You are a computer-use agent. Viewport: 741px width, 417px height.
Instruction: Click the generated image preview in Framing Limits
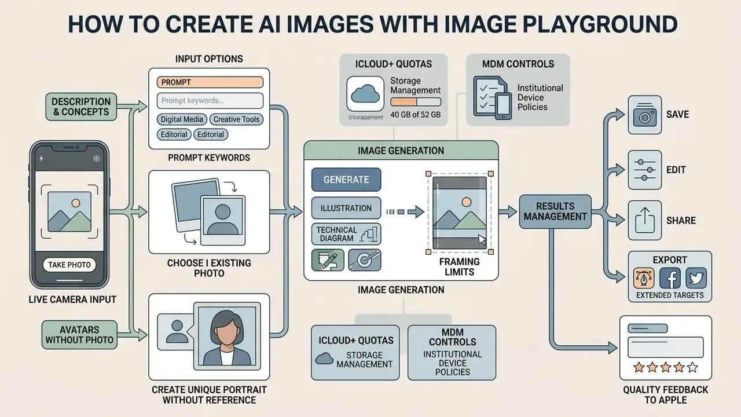pos(459,213)
